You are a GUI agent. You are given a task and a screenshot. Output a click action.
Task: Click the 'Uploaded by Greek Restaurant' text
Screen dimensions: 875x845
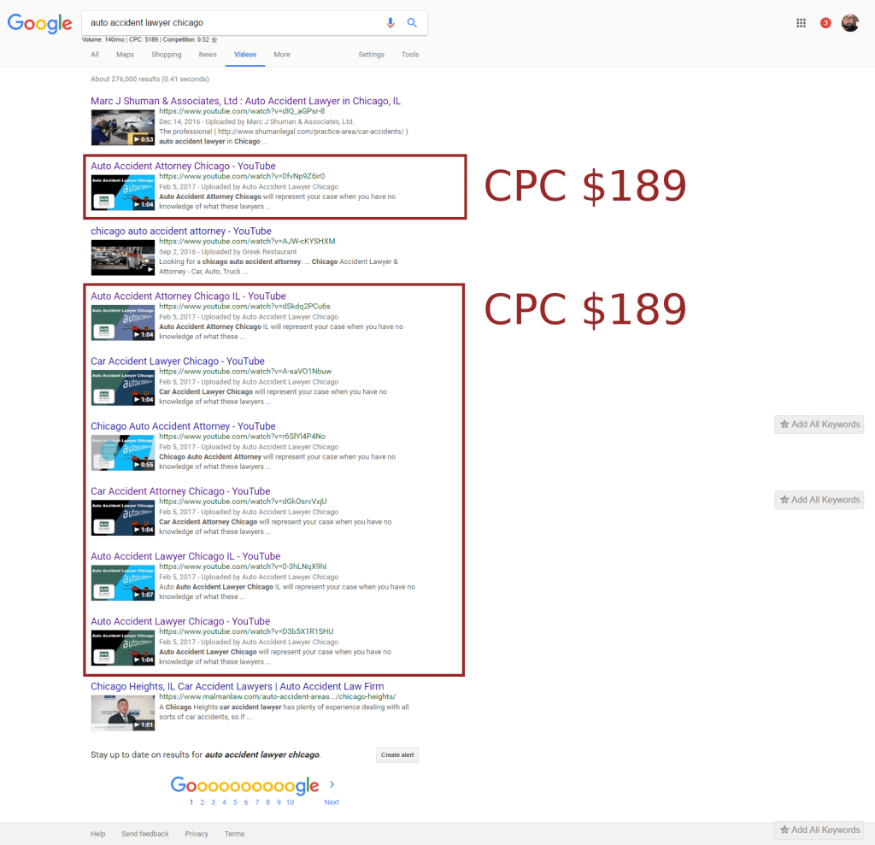tap(249, 252)
